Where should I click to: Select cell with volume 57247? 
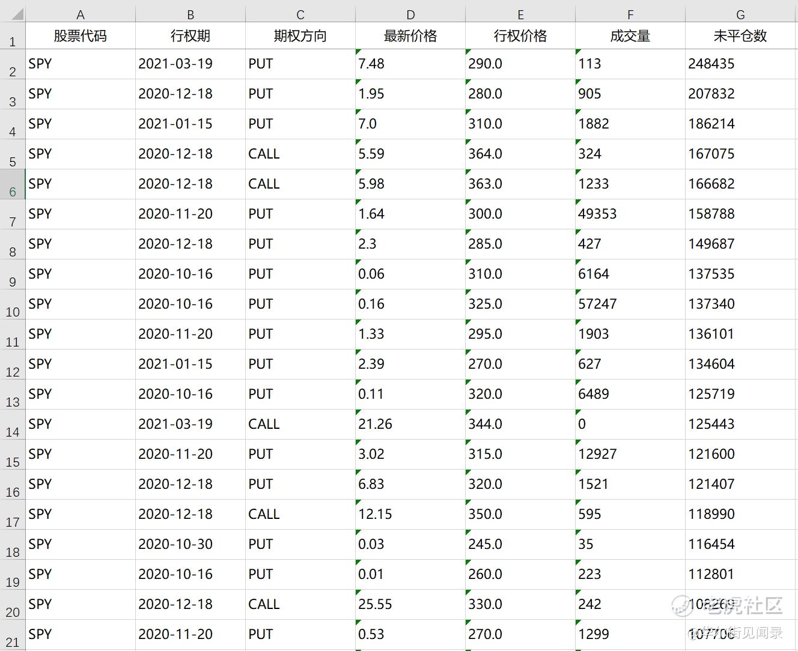coord(630,304)
